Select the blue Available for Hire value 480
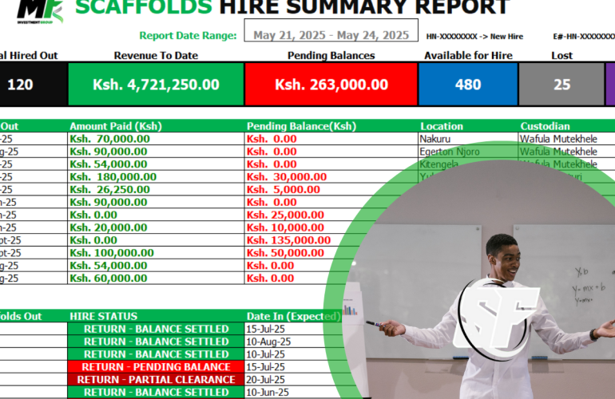Screen dimensions: 615x399 coord(468,85)
